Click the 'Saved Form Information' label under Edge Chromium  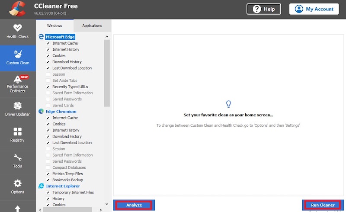click(x=73, y=155)
